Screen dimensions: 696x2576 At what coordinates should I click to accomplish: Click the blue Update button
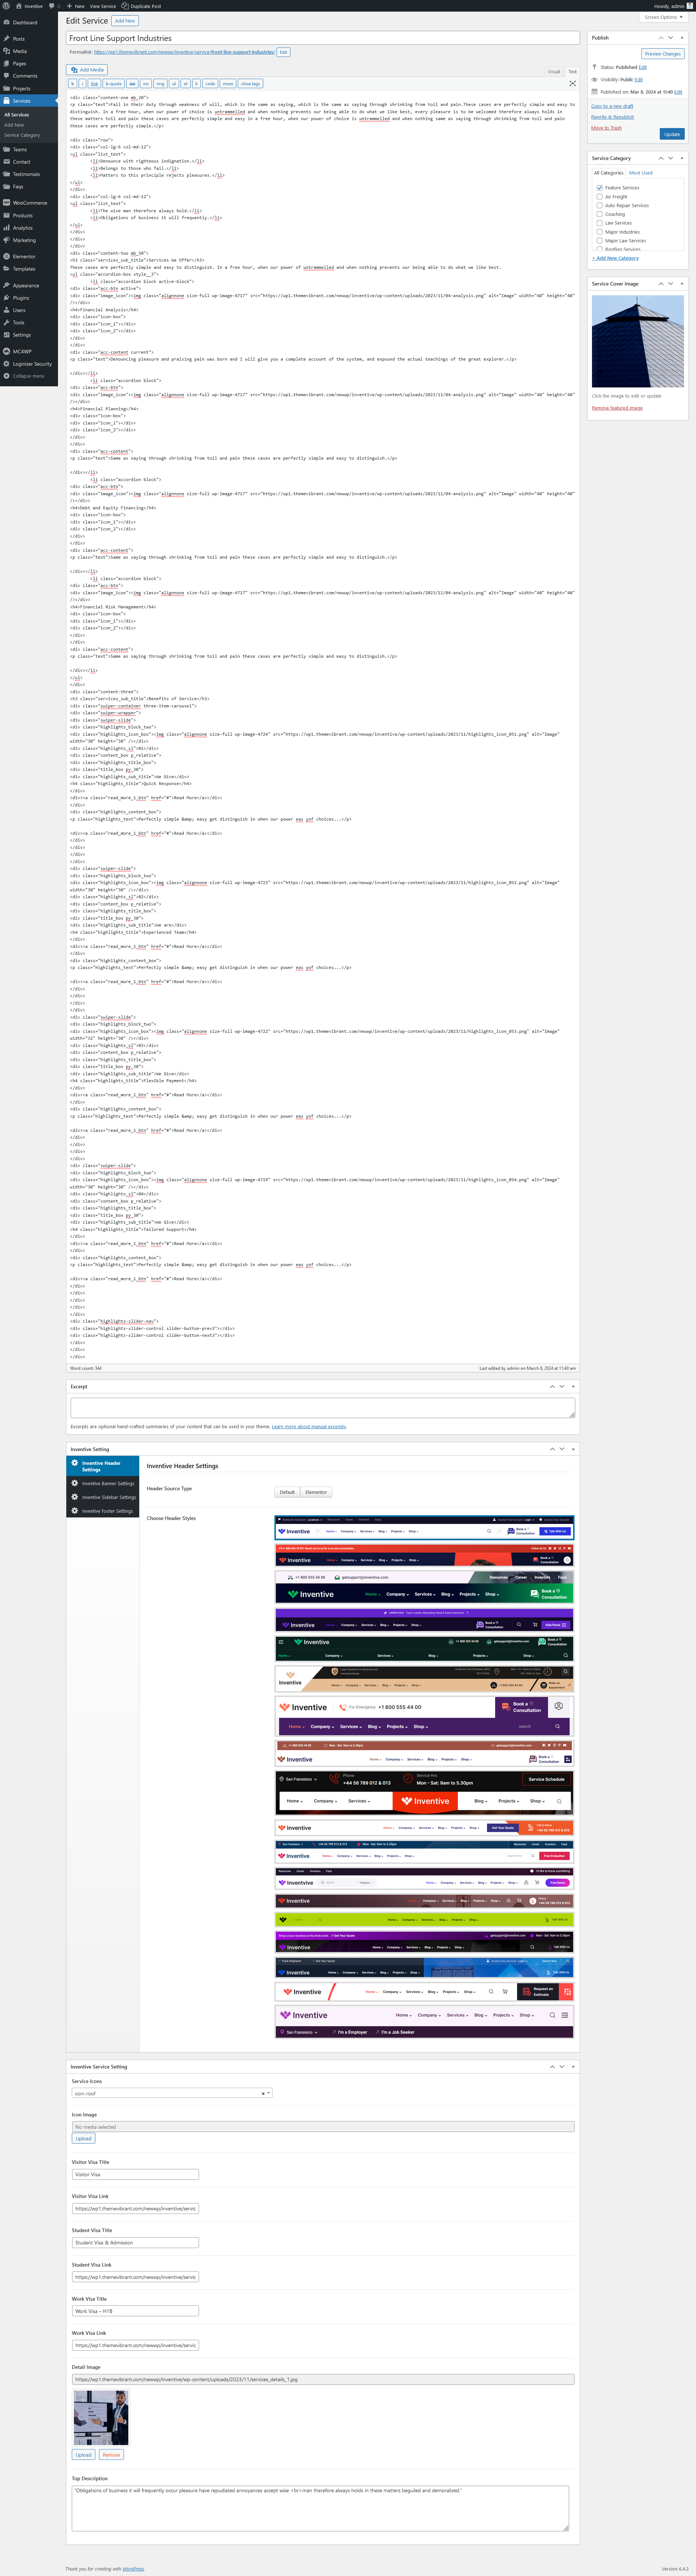tap(672, 134)
